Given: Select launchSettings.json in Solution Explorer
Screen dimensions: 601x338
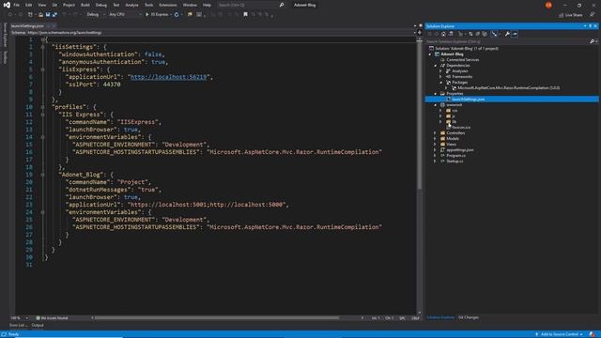Looking at the screenshot, I should click(512, 100).
